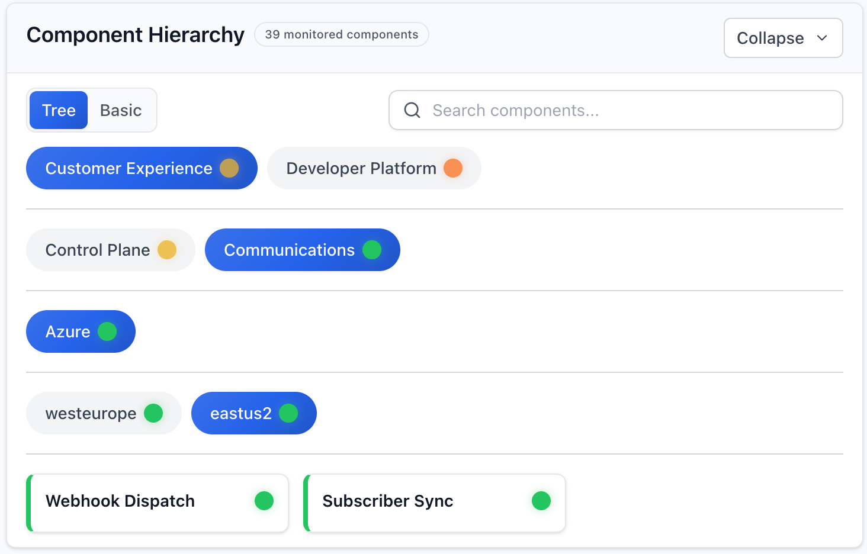Switch to Tree view mode
The height and width of the screenshot is (554, 867).
pyautogui.click(x=59, y=110)
